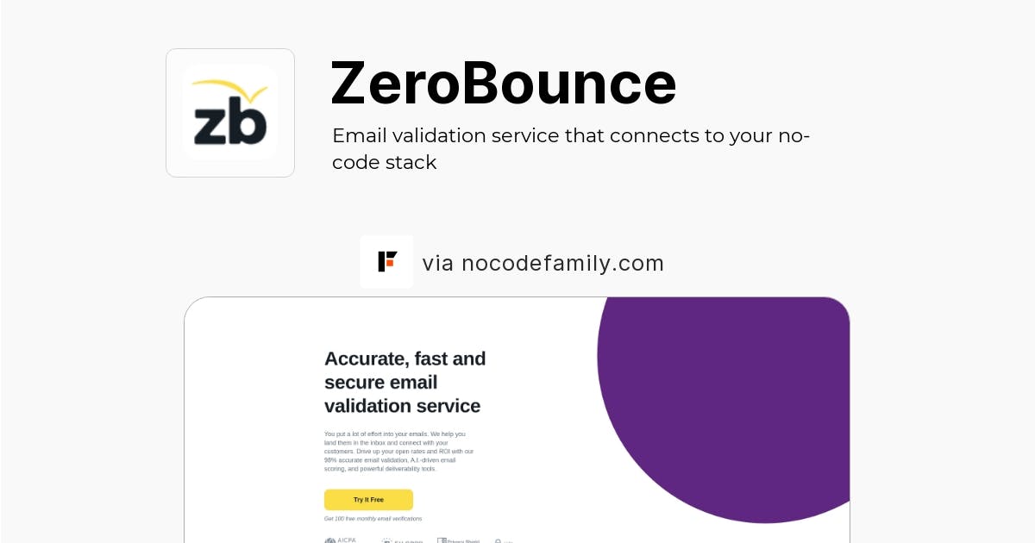Click the Try It Free button
The height and width of the screenshot is (543, 1035).
tap(368, 499)
